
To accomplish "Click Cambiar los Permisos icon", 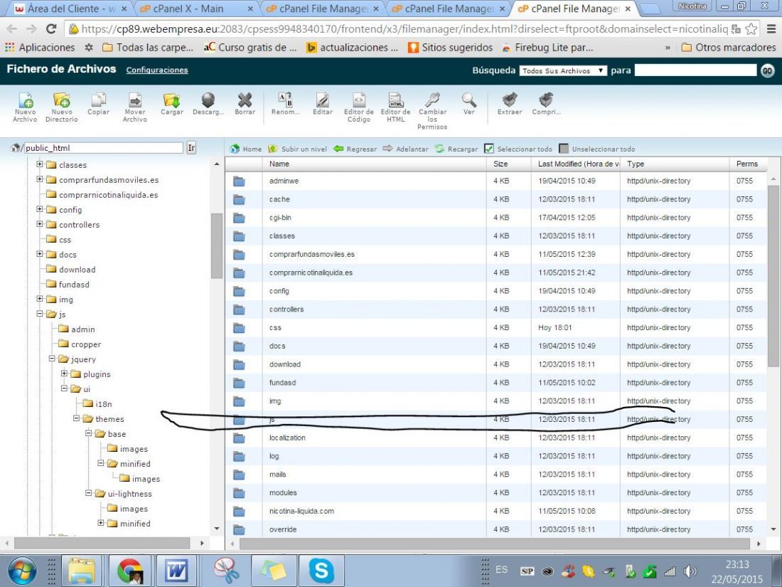I will coord(432,101).
